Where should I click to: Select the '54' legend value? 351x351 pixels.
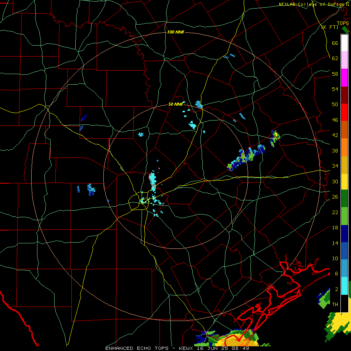(x=335, y=89)
